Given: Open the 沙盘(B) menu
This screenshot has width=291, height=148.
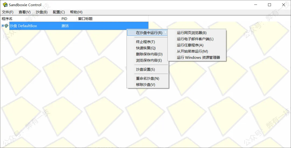Looking at the screenshot, I should tap(41, 12).
